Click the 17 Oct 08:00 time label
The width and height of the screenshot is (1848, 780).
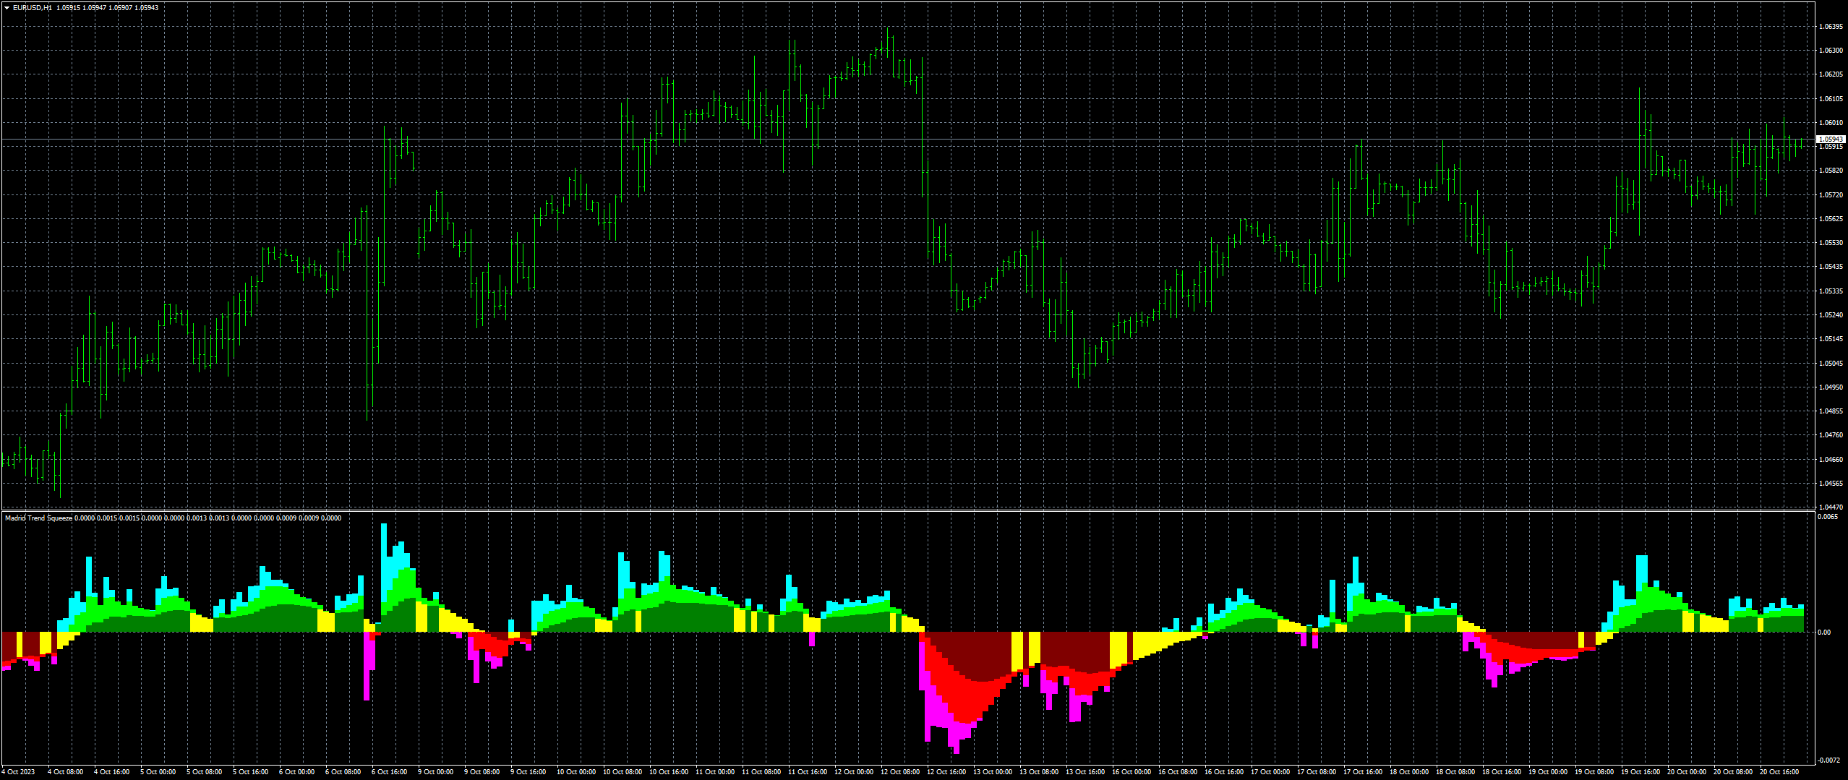(x=1317, y=772)
